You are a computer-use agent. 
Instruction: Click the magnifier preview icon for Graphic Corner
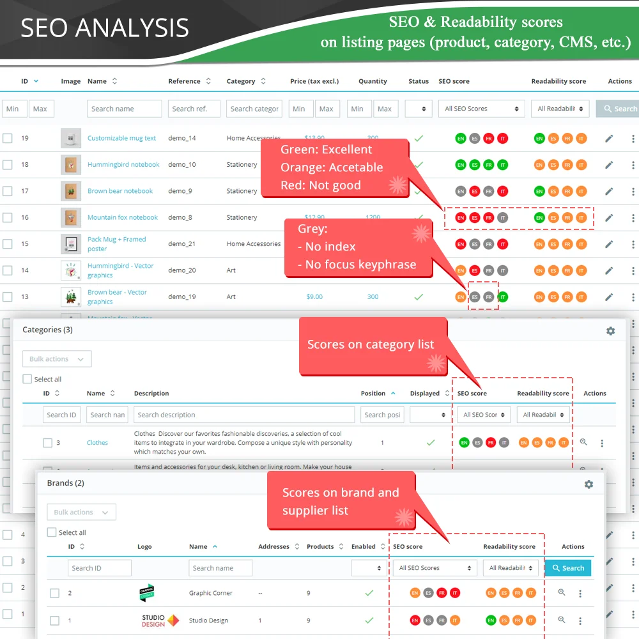pos(561,593)
